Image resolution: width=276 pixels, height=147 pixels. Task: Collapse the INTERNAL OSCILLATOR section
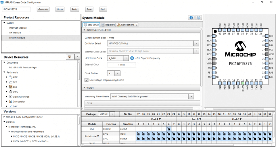pyautogui.click(x=84, y=30)
